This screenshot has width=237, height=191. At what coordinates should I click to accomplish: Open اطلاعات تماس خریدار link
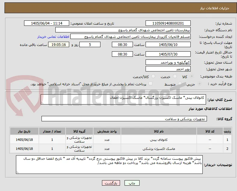coord(53,37)
